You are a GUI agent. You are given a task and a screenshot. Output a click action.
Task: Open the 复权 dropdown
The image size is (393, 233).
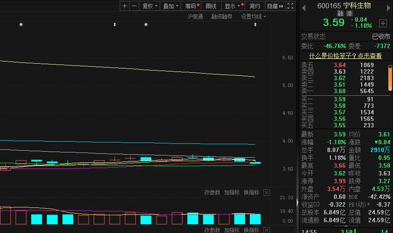[150, 6]
